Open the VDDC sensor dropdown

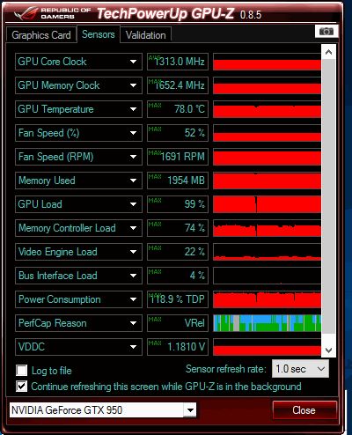[78, 347]
